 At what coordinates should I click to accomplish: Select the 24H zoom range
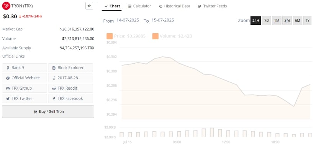click(x=256, y=21)
